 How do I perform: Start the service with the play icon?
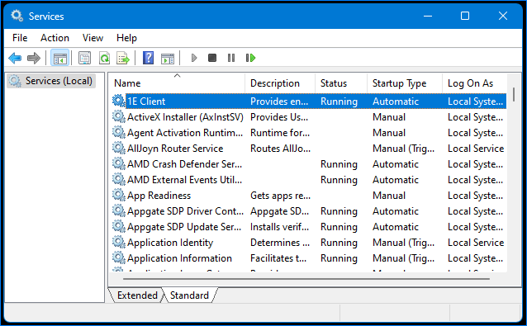pyautogui.click(x=194, y=58)
